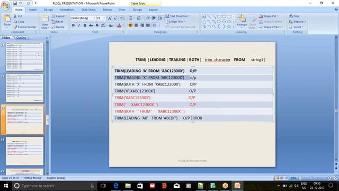Screen dimensions: 339x191
Task: Open the Layout dropdown
Action: pyautogui.click(x=59, y=16)
